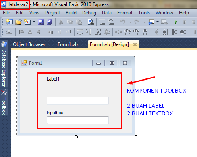The image size is (197, 157).
Task: Select the Form1.vb [Design] tab
Action: tap(109, 44)
